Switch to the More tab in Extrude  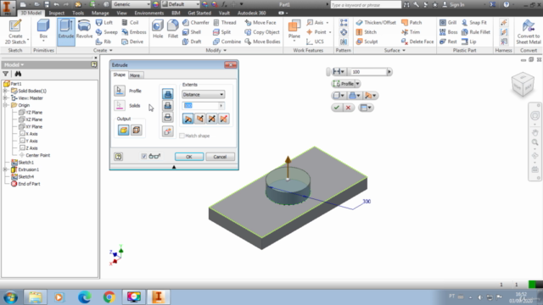pos(135,75)
